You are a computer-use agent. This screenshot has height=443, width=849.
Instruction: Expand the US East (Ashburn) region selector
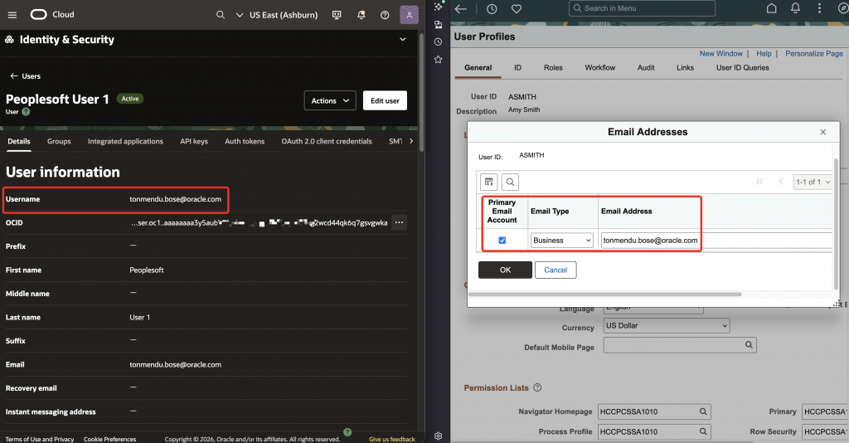(277, 15)
